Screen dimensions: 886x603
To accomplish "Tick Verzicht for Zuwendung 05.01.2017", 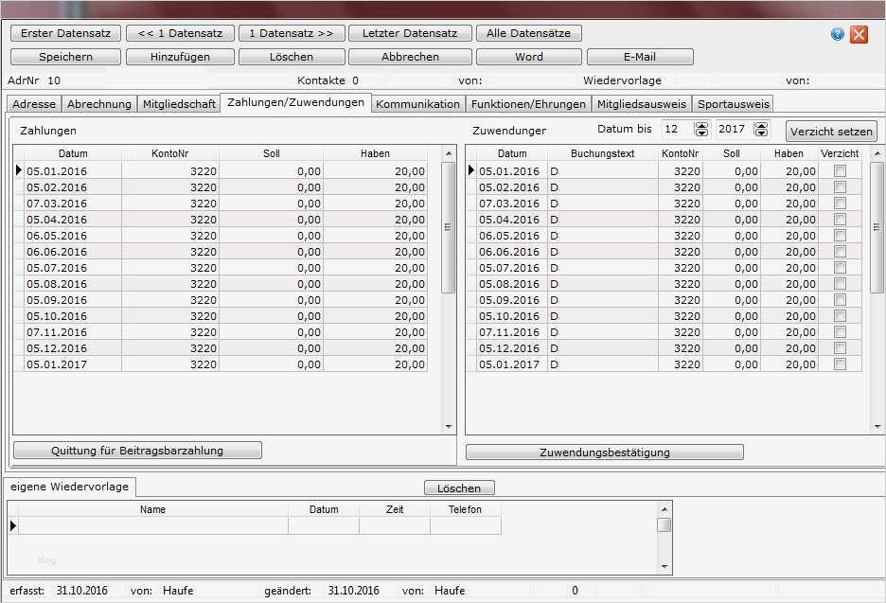I will [841, 364].
